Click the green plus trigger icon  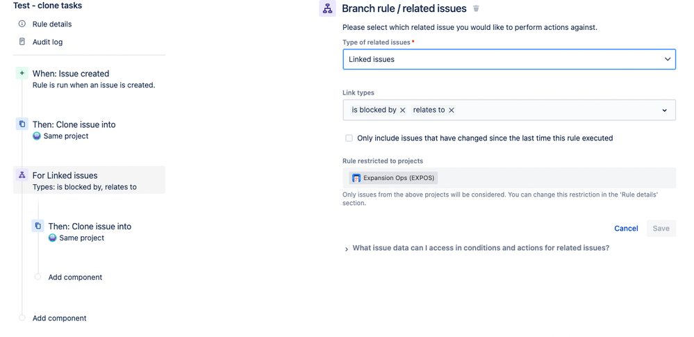click(x=22, y=73)
